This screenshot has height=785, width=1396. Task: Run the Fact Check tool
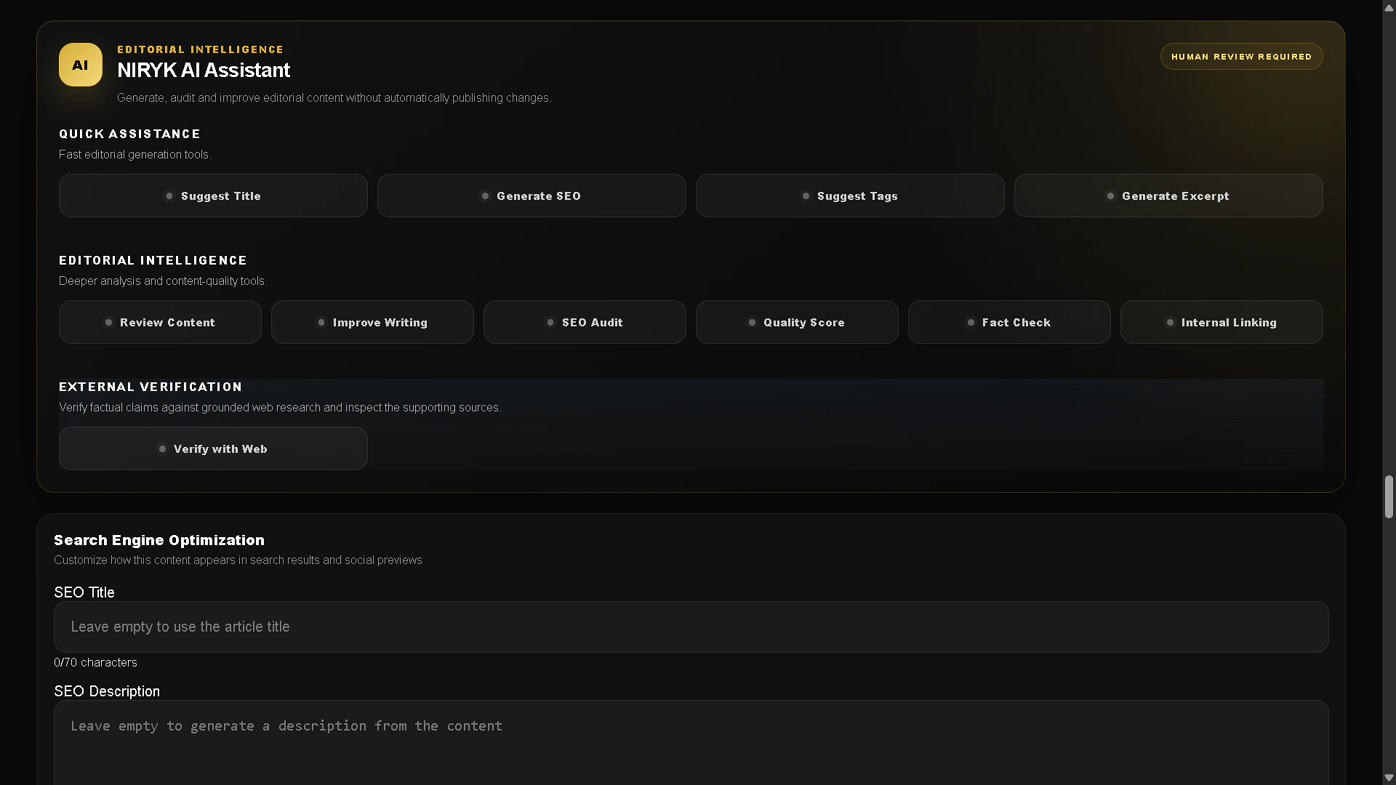(x=1009, y=322)
